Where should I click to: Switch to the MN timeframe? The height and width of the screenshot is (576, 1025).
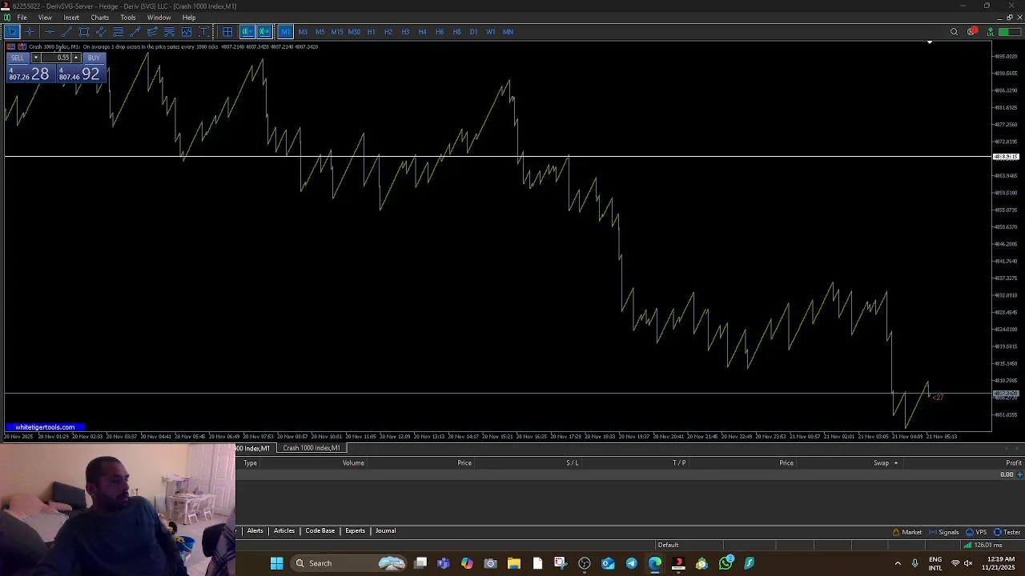(508, 32)
